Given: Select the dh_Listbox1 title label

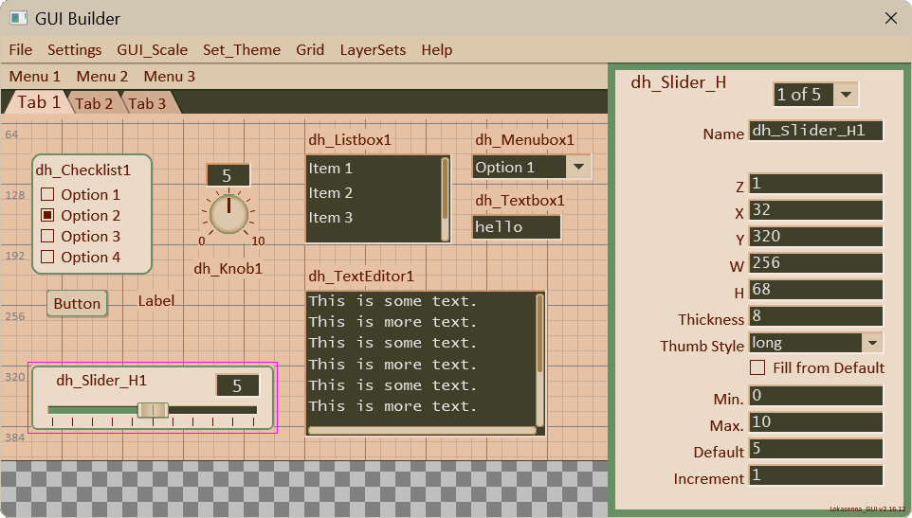Looking at the screenshot, I should [x=350, y=140].
